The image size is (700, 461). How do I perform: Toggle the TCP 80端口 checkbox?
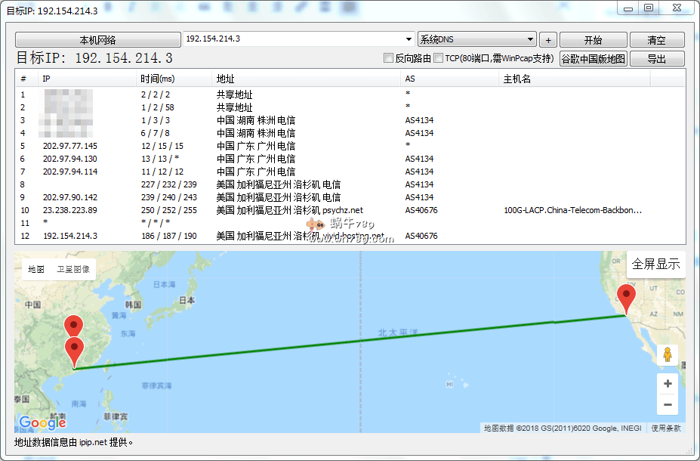coord(439,58)
